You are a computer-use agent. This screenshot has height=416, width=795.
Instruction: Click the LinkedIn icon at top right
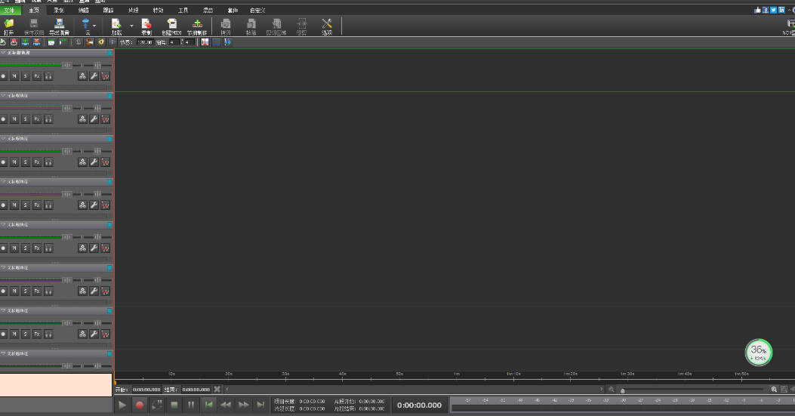(x=781, y=10)
